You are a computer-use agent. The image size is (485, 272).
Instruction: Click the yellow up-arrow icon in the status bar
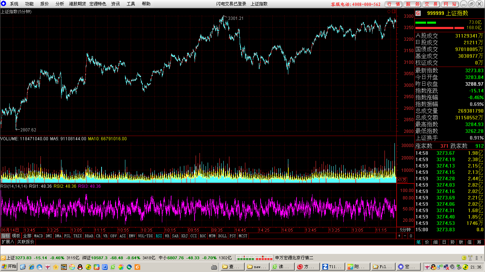464,258
